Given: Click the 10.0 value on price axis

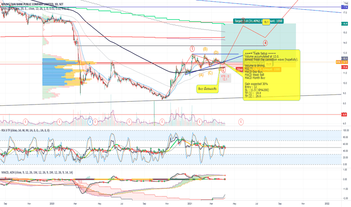Looking at the screenshot, I should (345, 83).
